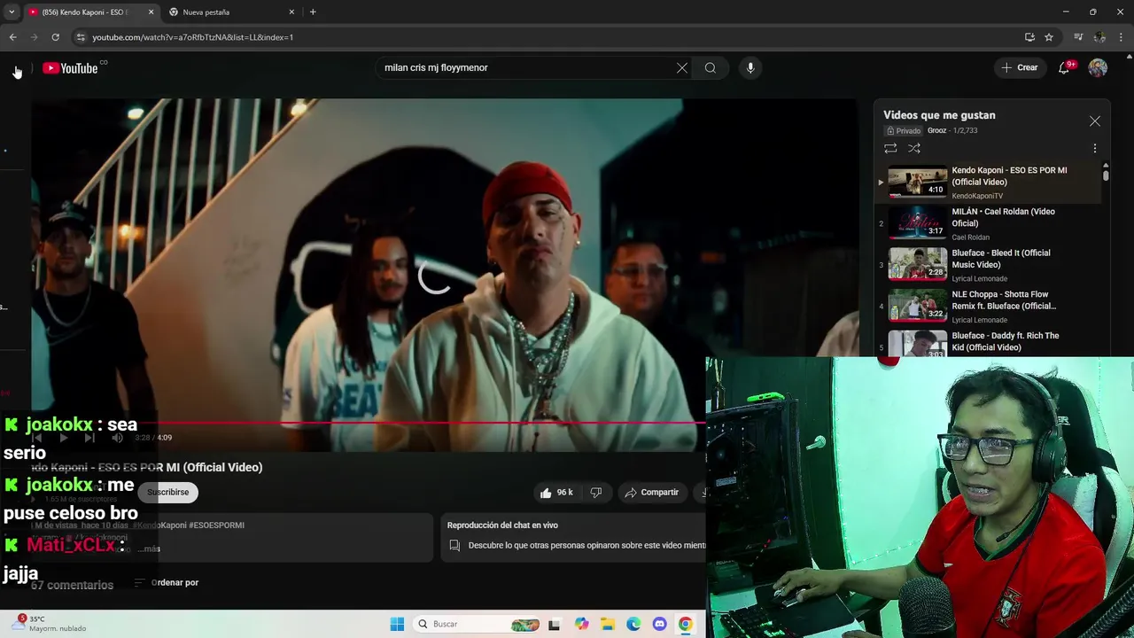Open the install/cast icon in address bar

tap(1029, 37)
